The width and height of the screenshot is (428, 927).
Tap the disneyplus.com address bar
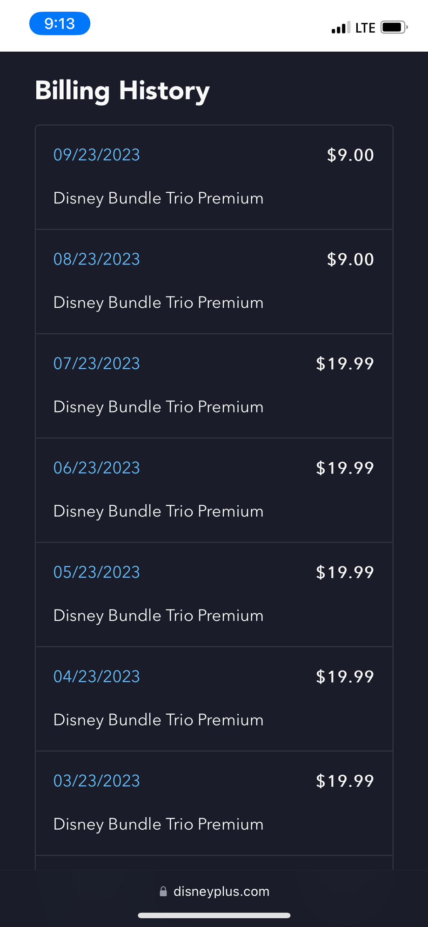point(214,891)
